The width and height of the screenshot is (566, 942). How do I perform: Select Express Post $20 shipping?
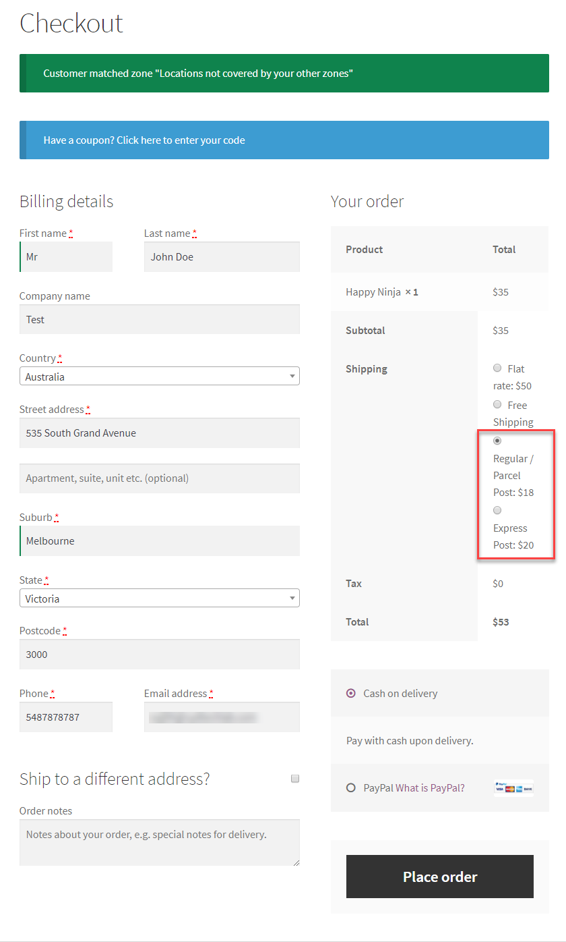point(497,510)
